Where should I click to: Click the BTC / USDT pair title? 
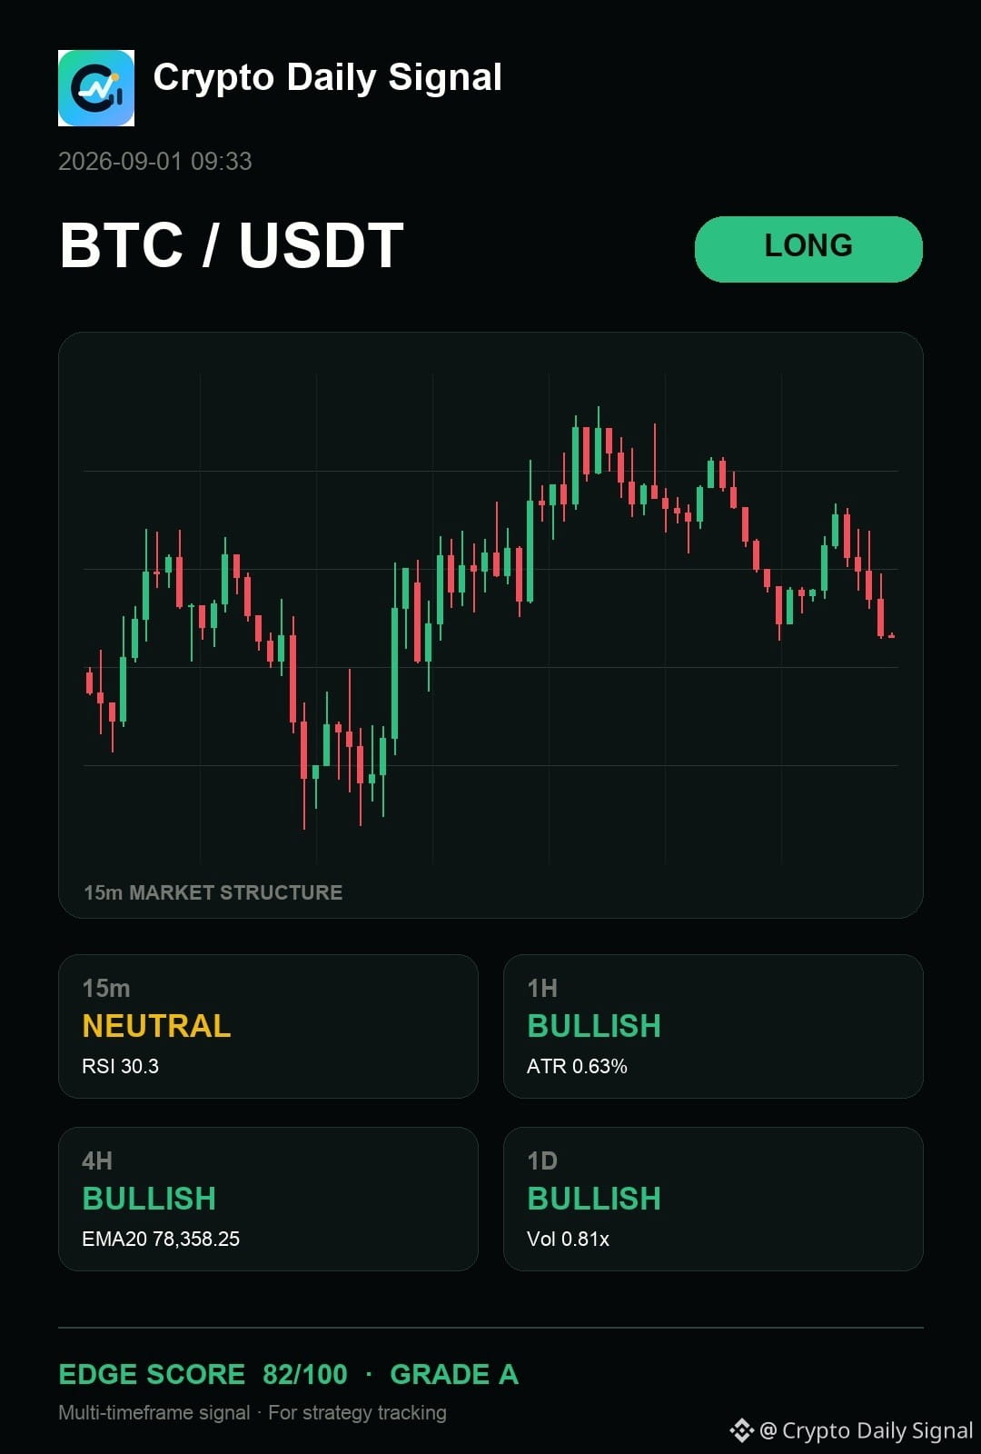click(x=232, y=245)
